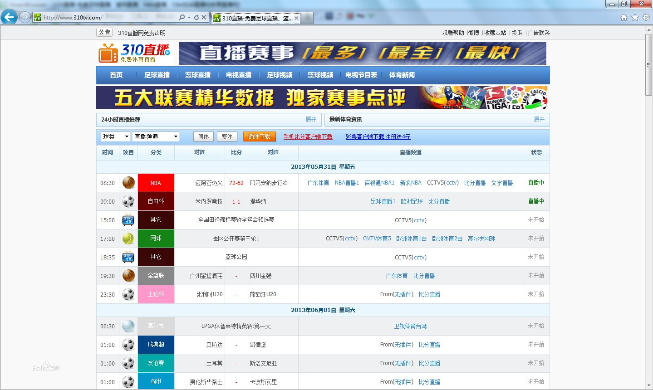Open 广告联系 link
This screenshot has height=390, width=653.
click(539, 33)
